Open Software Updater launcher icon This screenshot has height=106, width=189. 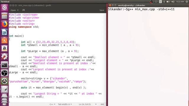[4, 81]
